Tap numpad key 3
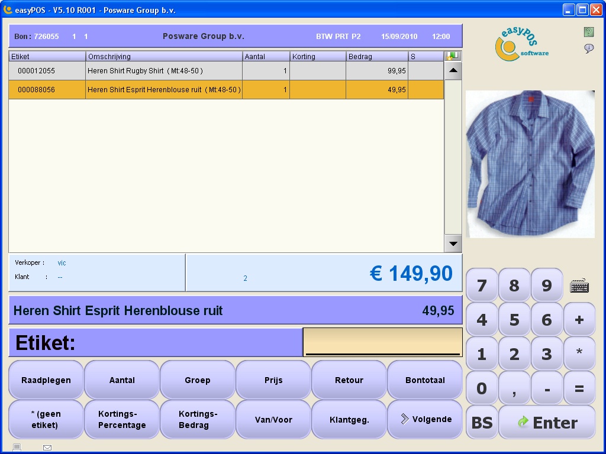 pos(546,354)
